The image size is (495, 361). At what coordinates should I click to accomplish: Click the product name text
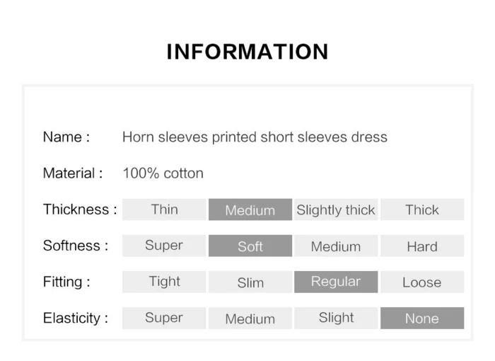(x=255, y=137)
